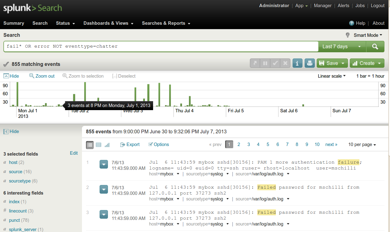Click the source field in the sidebar
This screenshot has height=232, width=390.
[15, 172]
